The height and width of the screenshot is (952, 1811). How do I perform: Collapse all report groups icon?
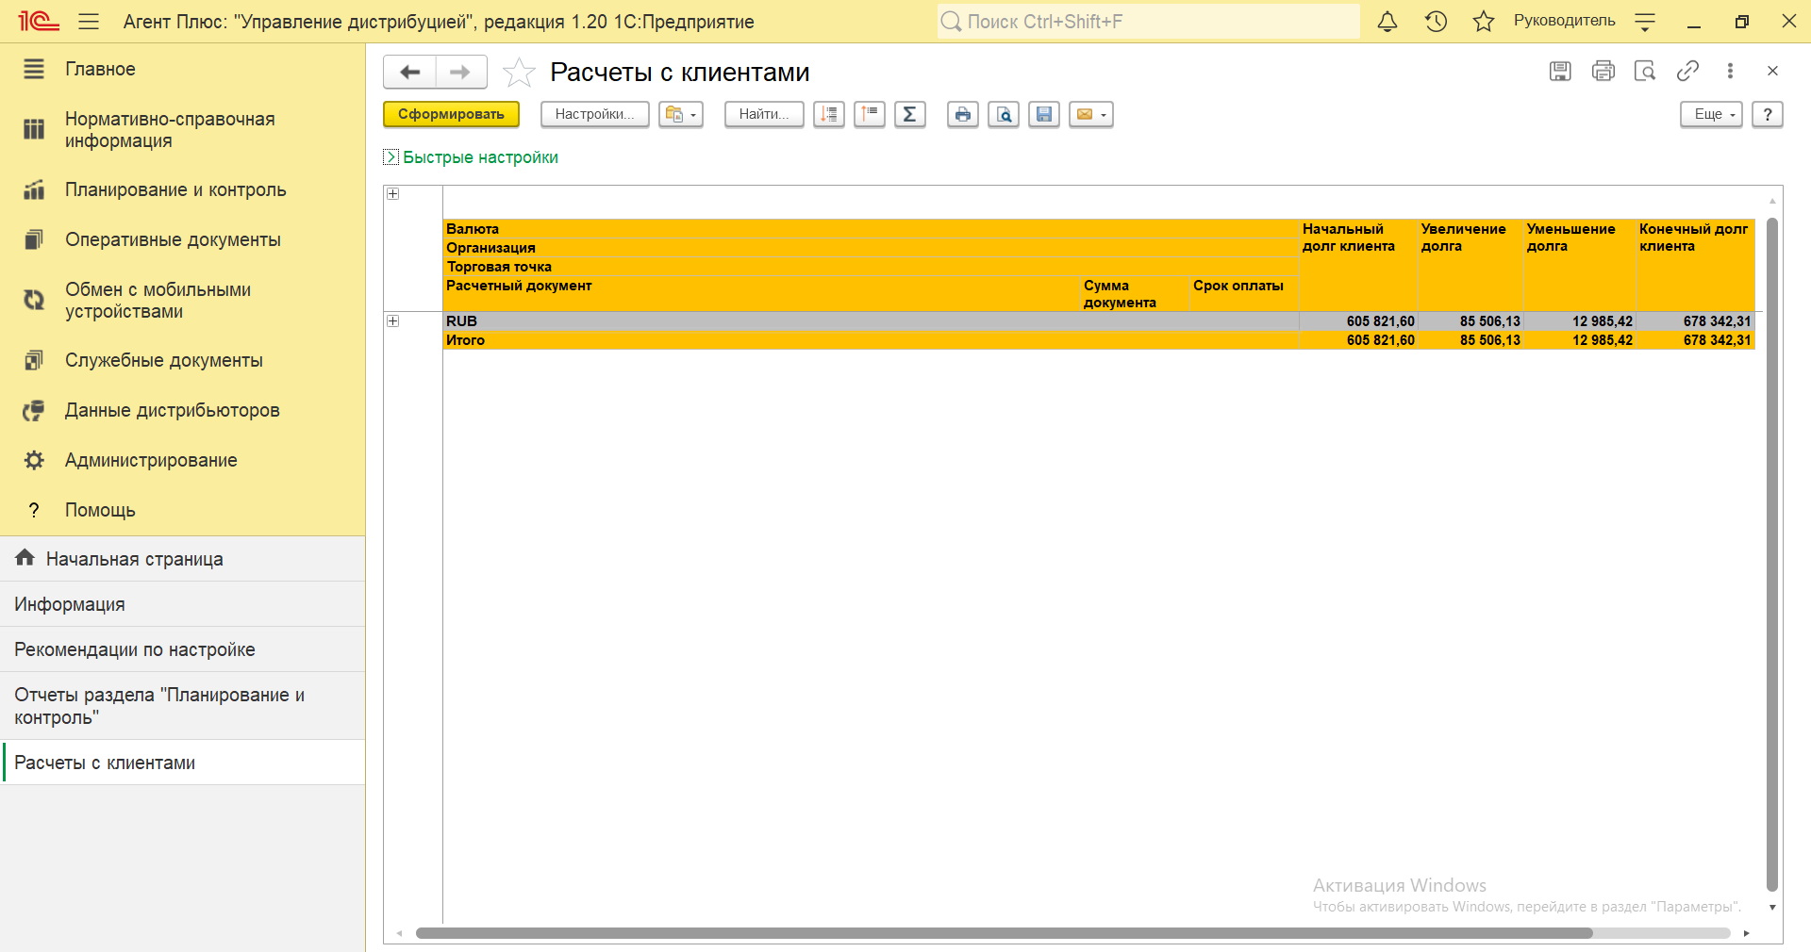click(x=870, y=114)
